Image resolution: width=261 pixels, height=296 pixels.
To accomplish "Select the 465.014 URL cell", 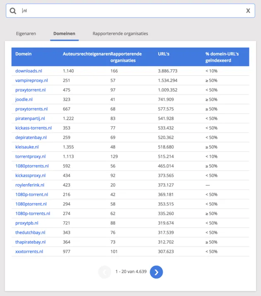I will point(166,166).
